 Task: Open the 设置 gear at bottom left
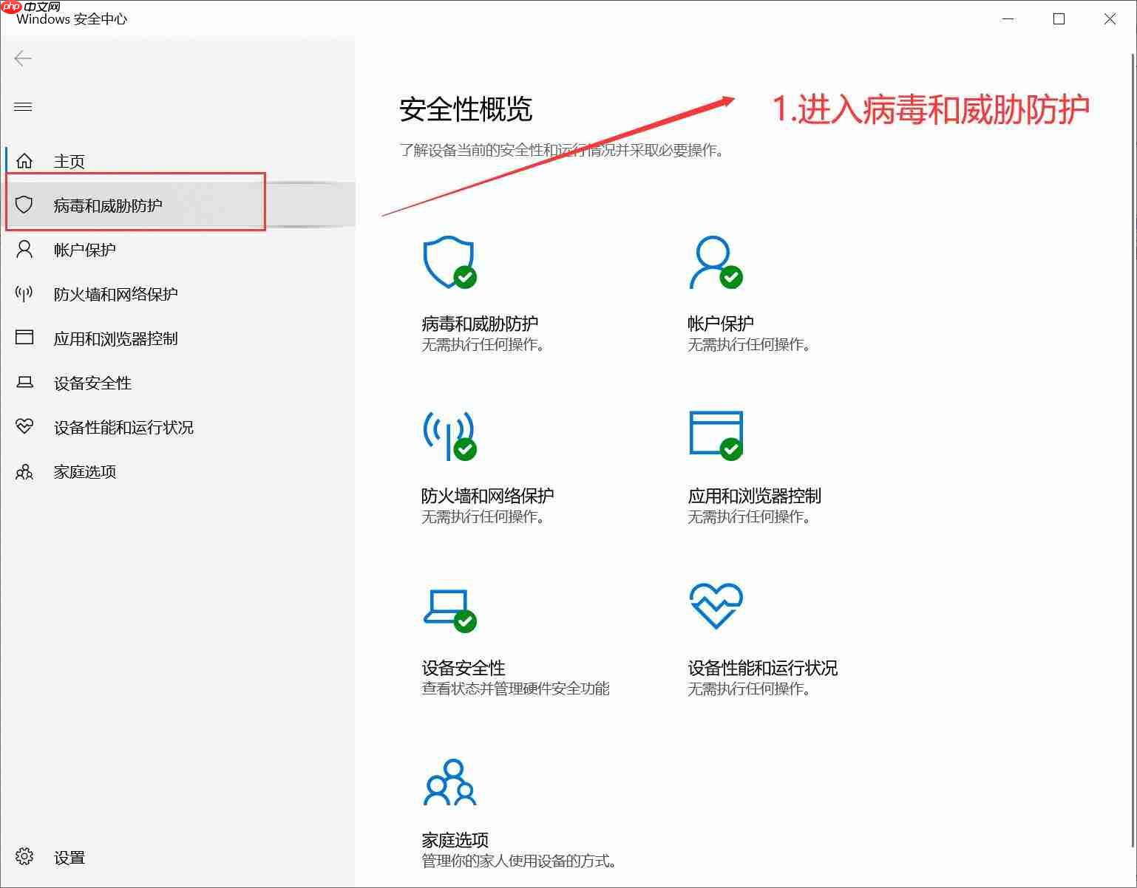click(x=24, y=856)
